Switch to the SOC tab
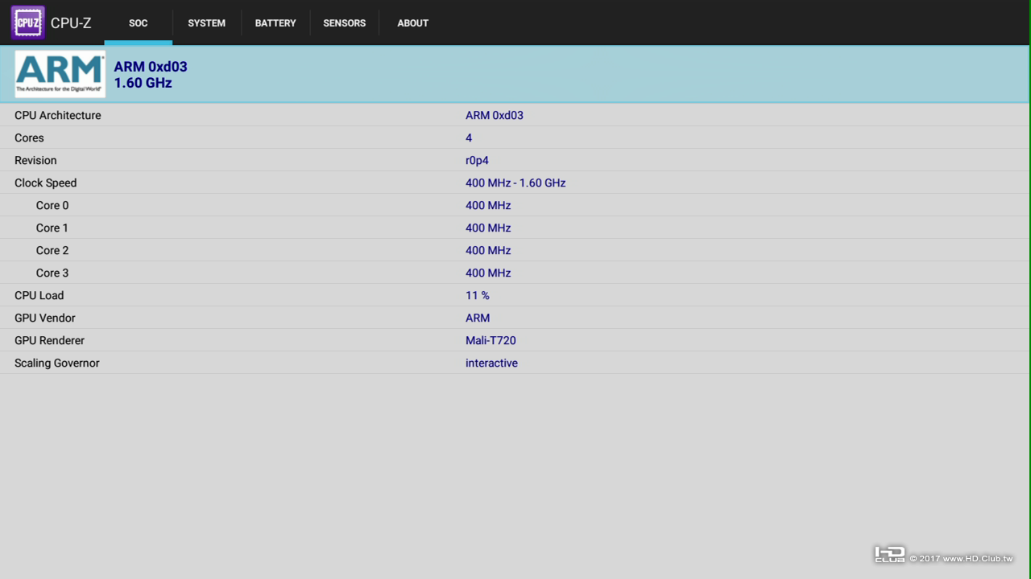Image resolution: width=1031 pixels, height=579 pixels. pos(139,23)
